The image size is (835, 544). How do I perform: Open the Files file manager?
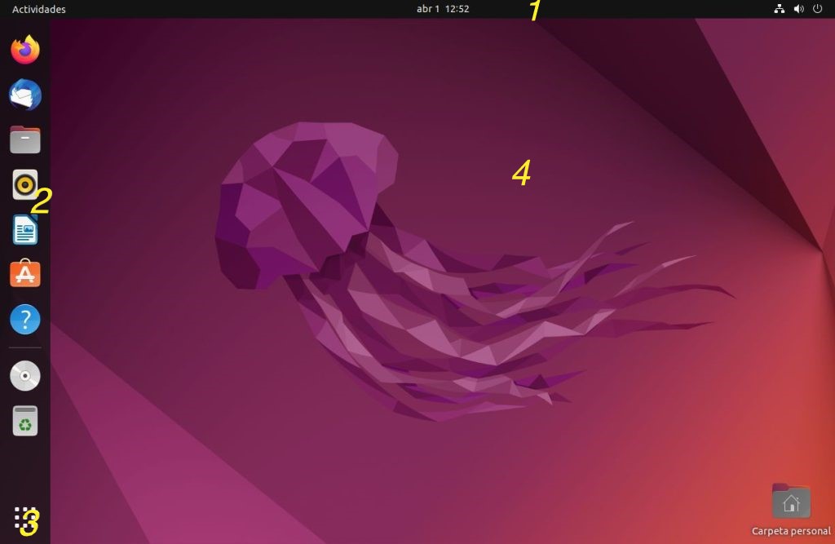24,139
